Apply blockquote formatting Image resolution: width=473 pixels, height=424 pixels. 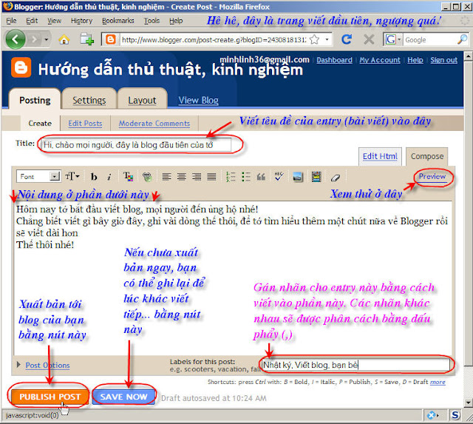[x=261, y=177]
